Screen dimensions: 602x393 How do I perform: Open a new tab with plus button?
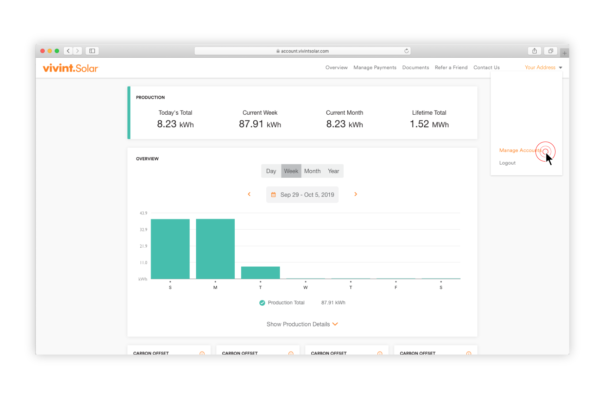click(x=564, y=53)
